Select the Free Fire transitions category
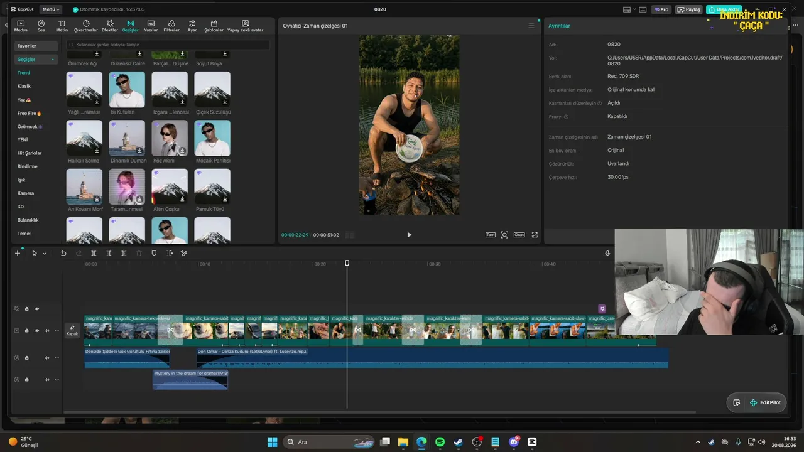Screen dimensions: 804x452 (x=29, y=113)
